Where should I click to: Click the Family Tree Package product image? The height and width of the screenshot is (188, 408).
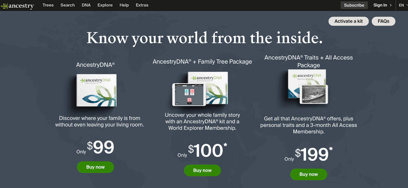tap(200, 89)
